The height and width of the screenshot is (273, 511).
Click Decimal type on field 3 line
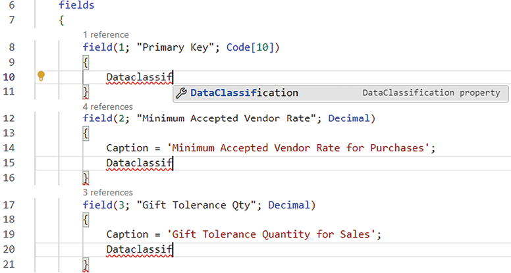288,205
